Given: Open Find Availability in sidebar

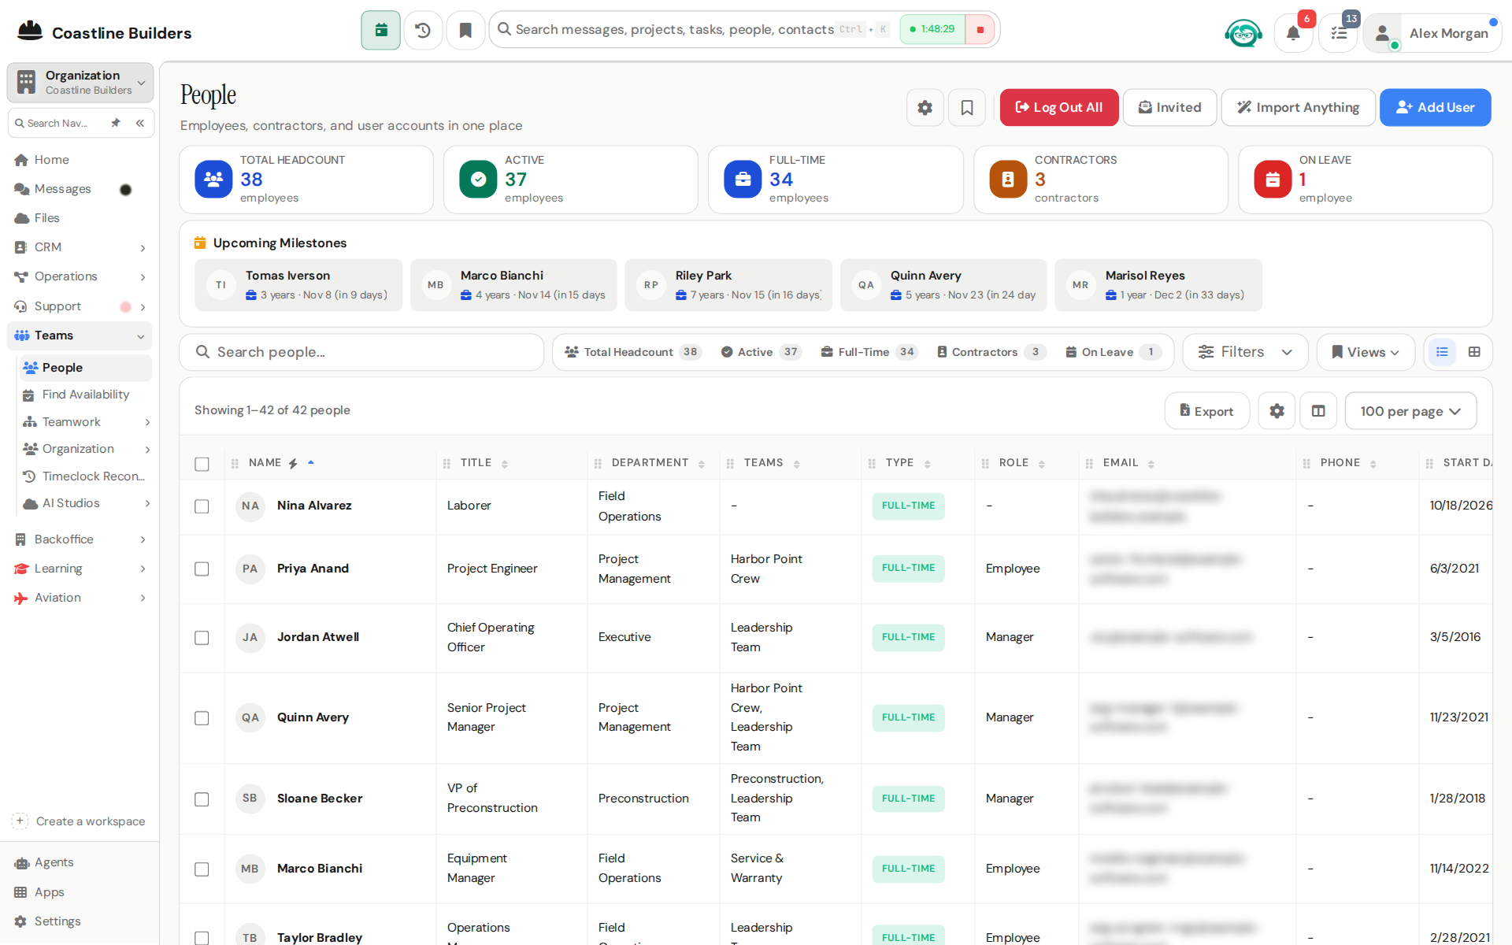Looking at the screenshot, I should (x=85, y=395).
